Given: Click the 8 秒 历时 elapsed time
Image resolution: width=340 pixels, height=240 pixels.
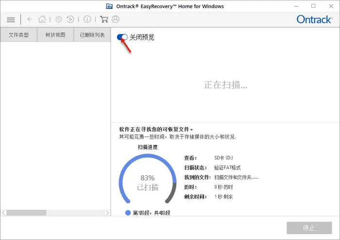Looking at the screenshot, I should 223,187.
